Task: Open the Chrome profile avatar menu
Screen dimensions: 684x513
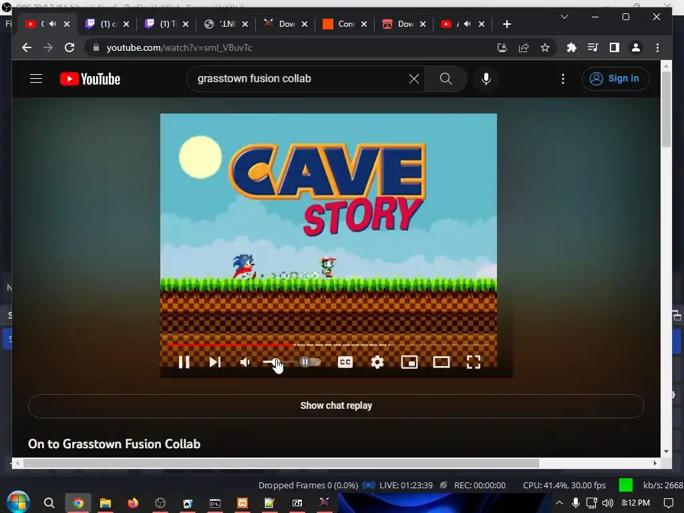Action: (x=636, y=47)
